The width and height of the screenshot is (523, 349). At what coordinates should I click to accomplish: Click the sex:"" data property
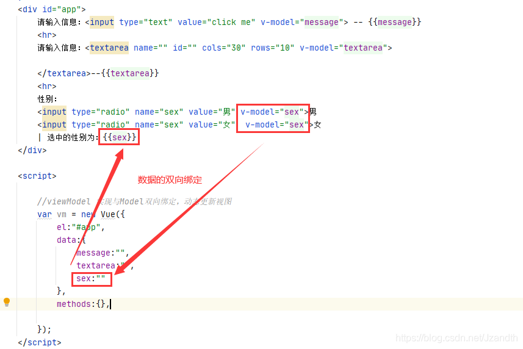[x=91, y=279]
